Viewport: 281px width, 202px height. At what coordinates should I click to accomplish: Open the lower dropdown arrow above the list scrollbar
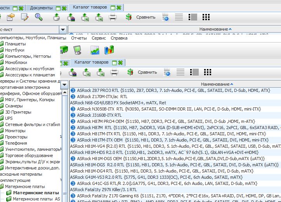[64, 85]
